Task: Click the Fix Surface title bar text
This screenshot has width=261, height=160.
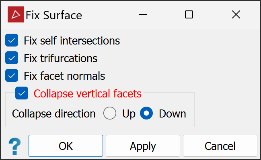Action: point(54,15)
